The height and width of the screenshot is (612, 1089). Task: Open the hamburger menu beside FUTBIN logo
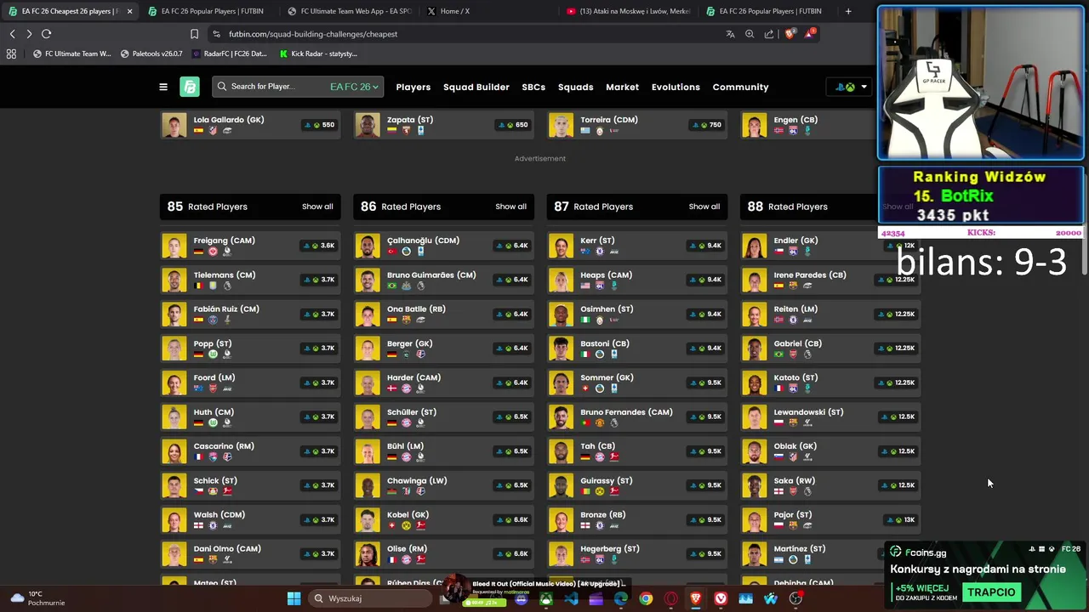tap(163, 87)
